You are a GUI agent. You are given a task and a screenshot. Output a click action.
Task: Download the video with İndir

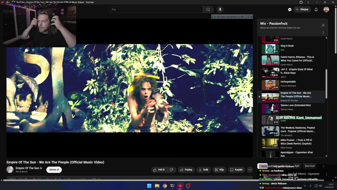coord(204,170)
